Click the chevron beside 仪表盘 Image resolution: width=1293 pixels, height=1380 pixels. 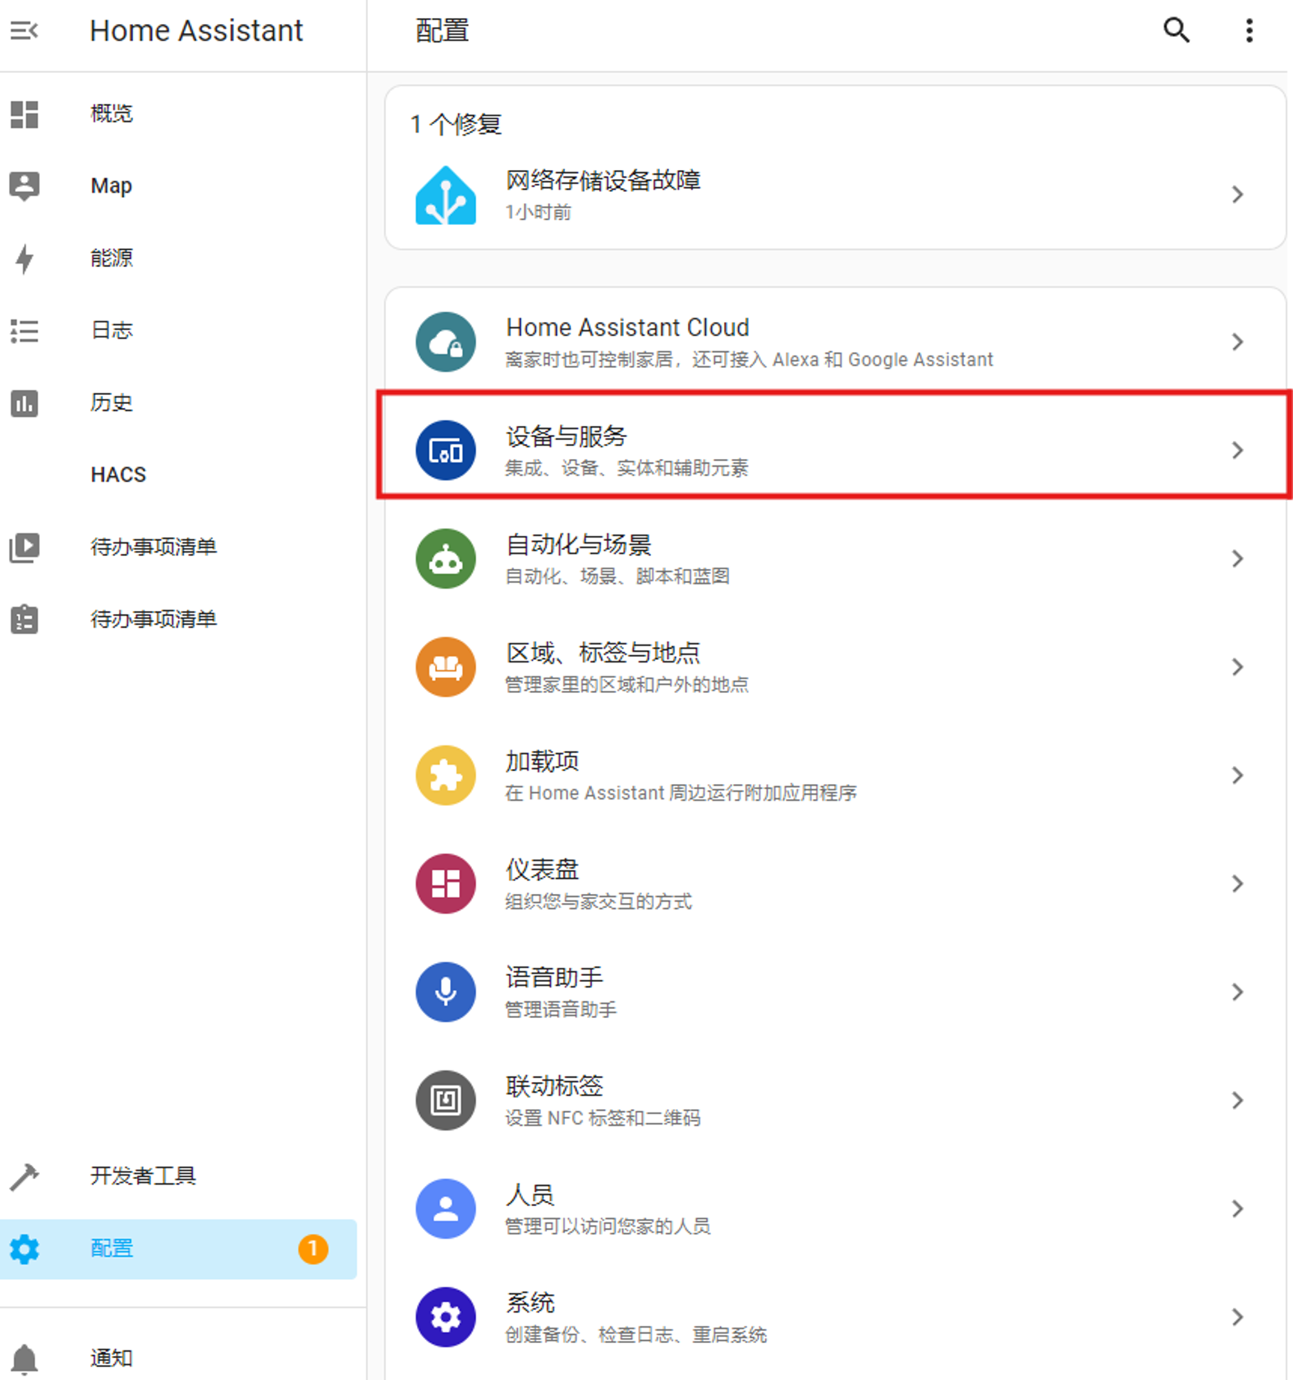1237,883
